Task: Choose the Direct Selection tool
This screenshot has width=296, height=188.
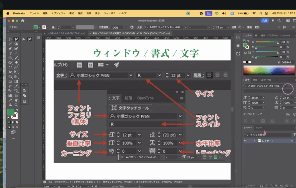Action: (x=16, y=39)
